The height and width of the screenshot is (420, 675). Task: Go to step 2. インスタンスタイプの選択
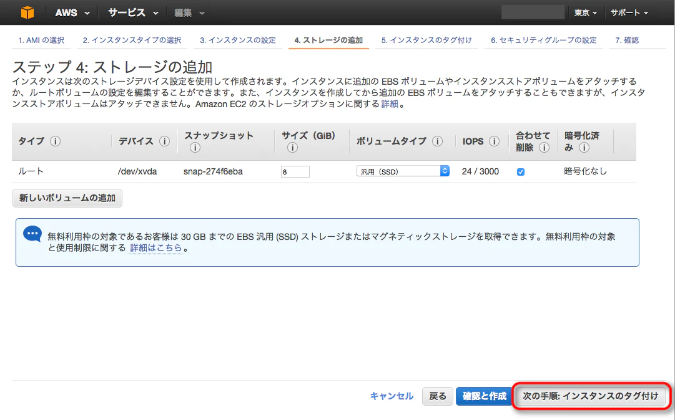[132, 41]
